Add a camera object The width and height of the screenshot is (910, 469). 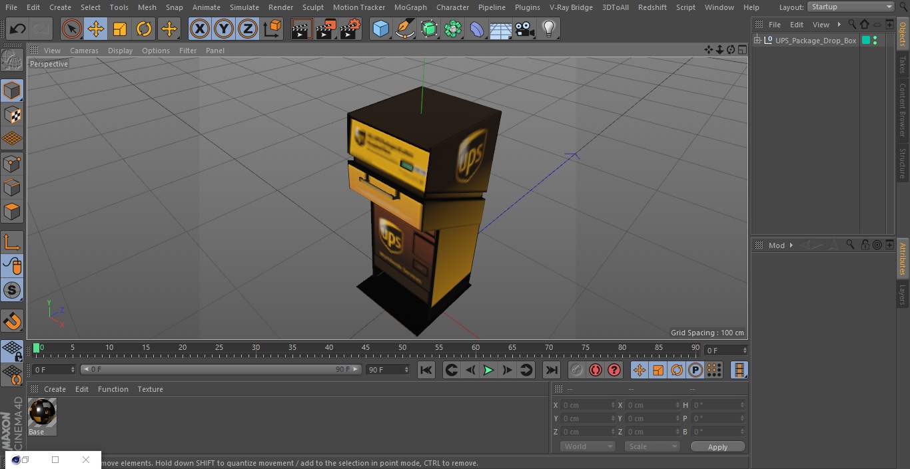click(525, 29)
